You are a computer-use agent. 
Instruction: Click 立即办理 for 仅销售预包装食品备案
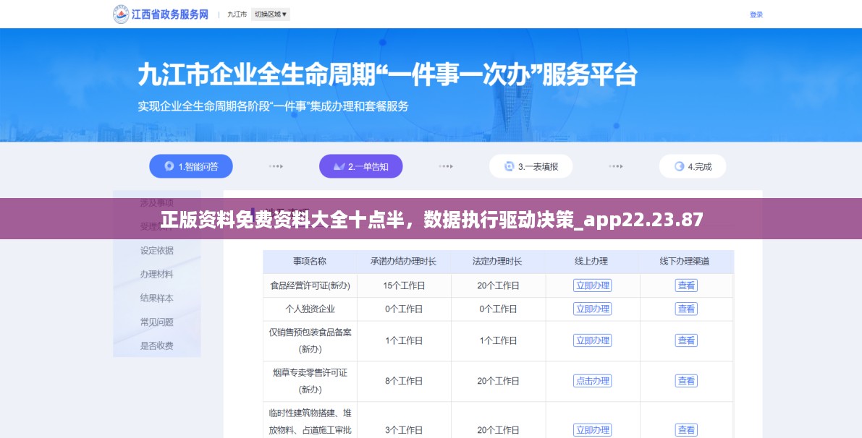pyautogui.click(x=592, y=340)
